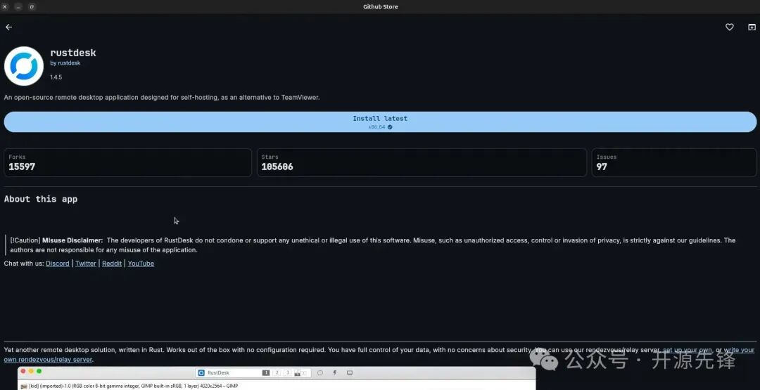Go back with the left arrow

(8, 27)
